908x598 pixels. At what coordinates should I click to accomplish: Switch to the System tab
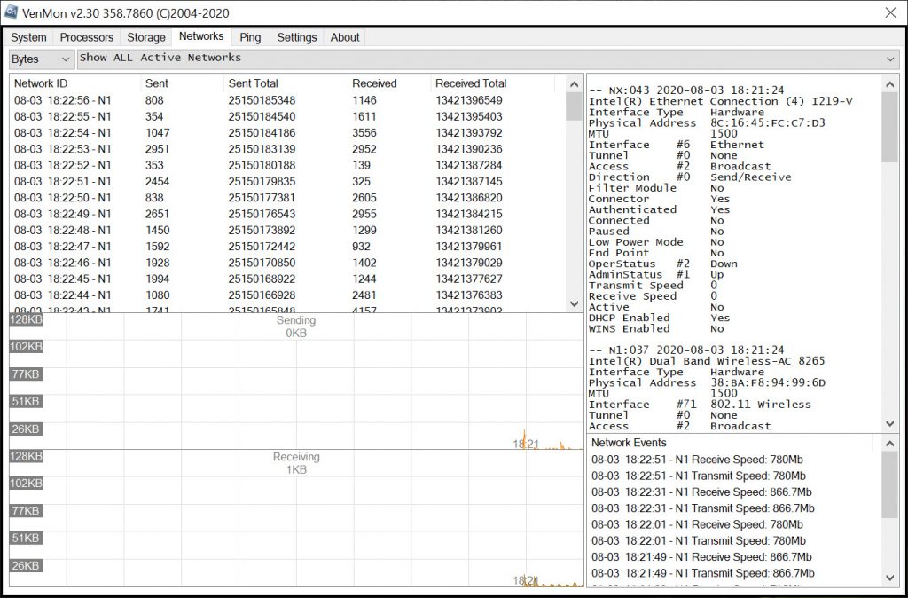(28, 37)
